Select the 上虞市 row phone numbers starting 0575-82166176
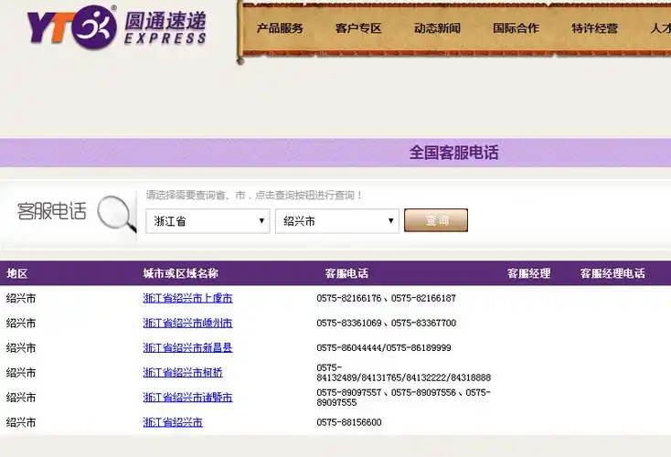 [387, 298]
